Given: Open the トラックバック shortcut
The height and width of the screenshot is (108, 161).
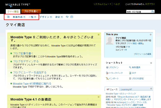Looking at the screenshot, I should tap(114, 73).
